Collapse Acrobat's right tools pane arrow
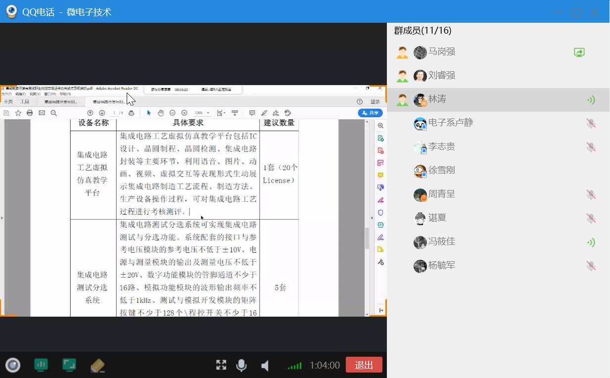Image resolution: width=610 pixels, height=378 pixels. point(372,218)
